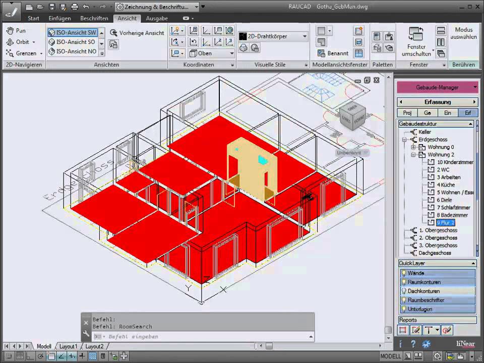The height and width of the screenshot is (363, 484).
Task: Click the Benannt viewports button
Action: click(333, 53)
